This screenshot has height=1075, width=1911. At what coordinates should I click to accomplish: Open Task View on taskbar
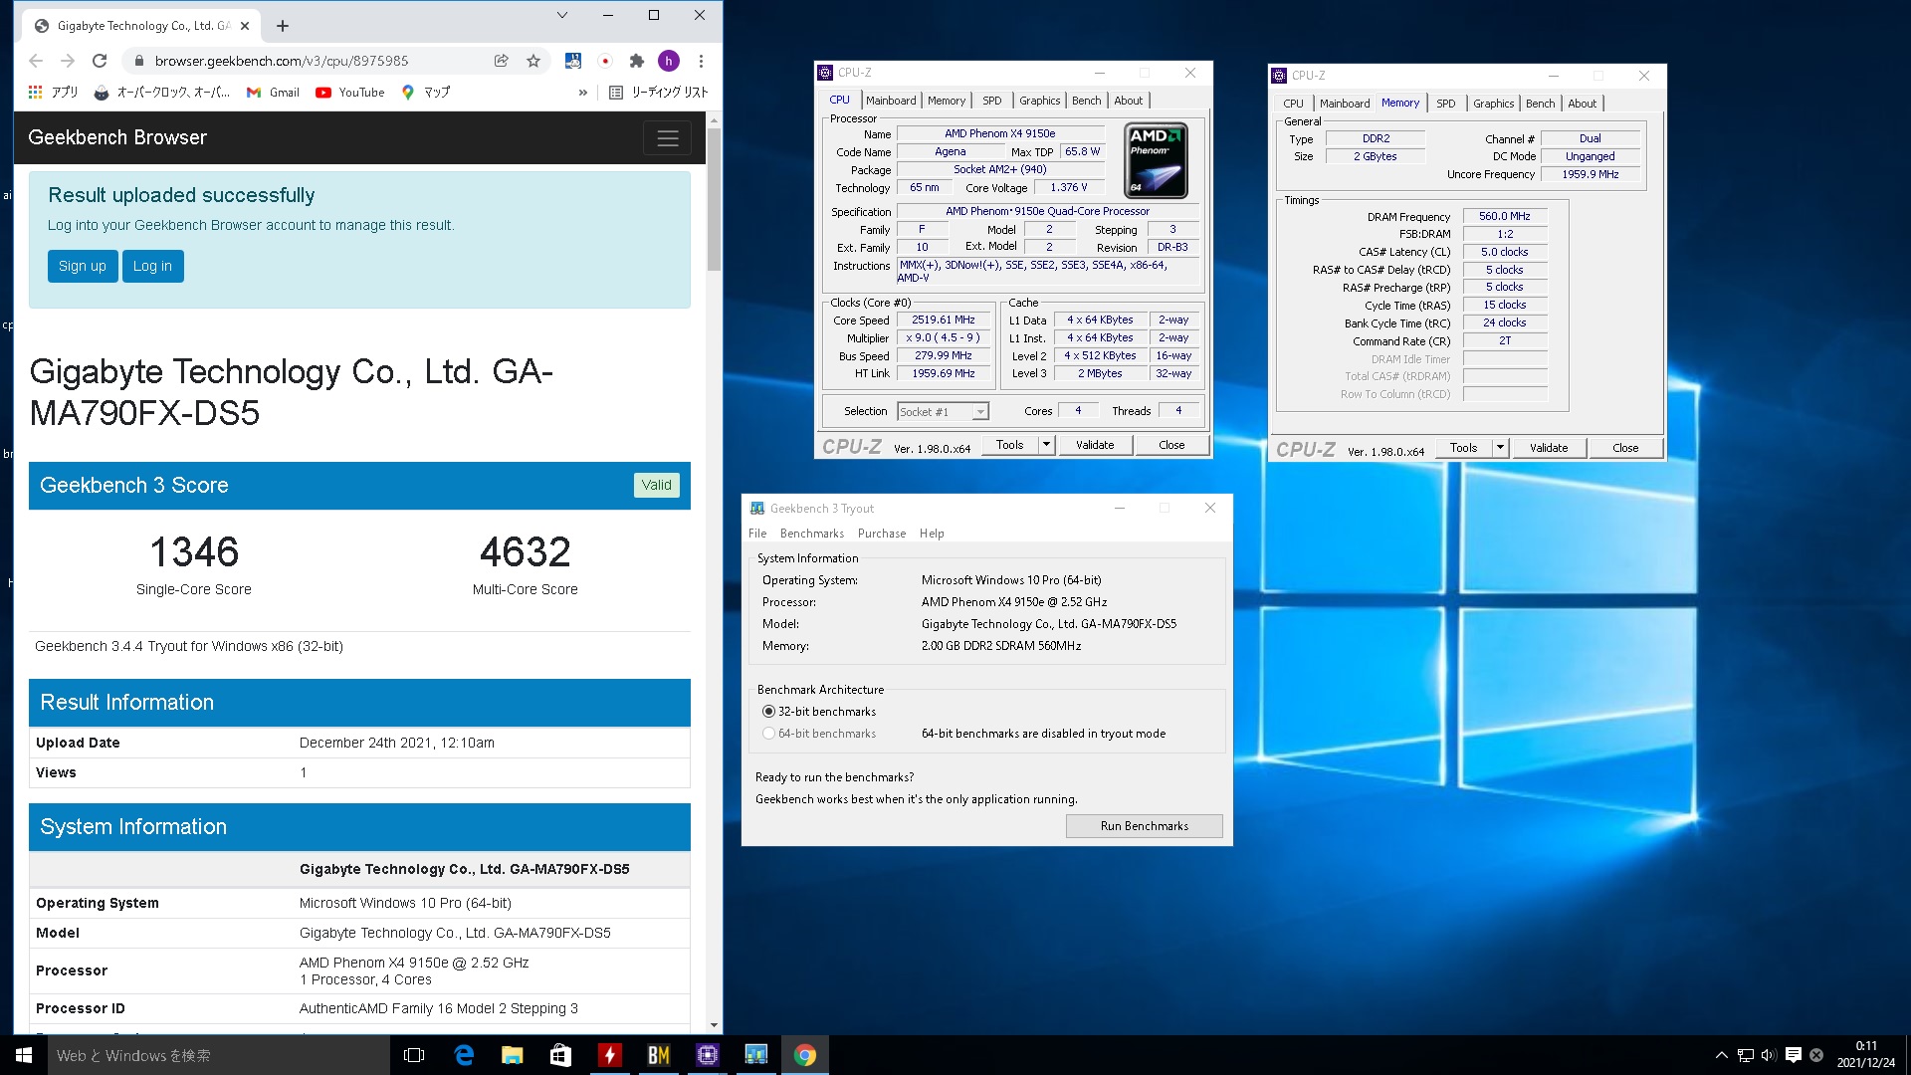coord(414,1055)
